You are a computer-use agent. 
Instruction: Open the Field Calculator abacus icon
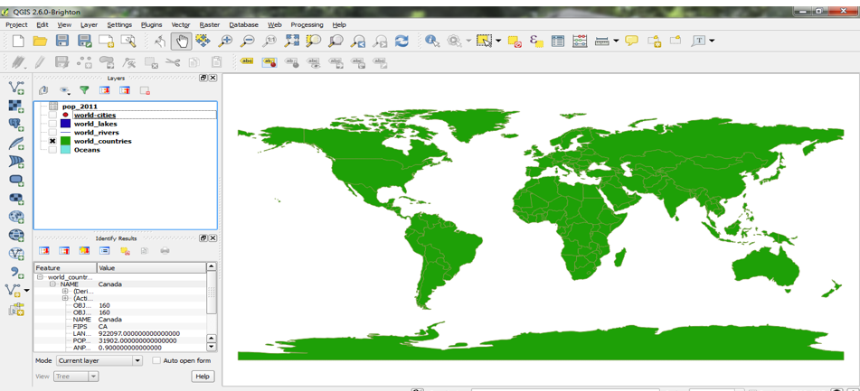580,42
